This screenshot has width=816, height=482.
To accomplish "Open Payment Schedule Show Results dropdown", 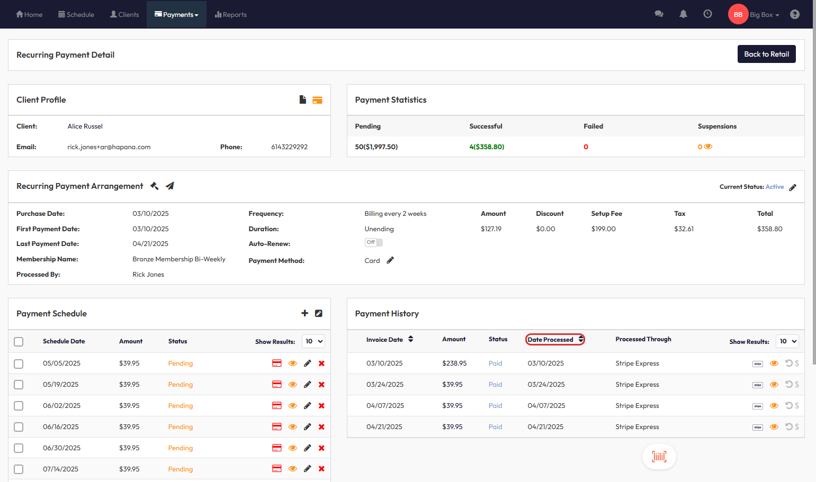I will tap(313, 341).
